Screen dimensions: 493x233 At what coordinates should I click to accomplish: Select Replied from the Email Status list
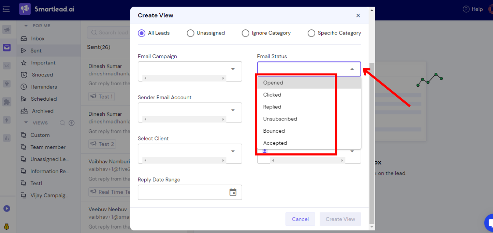273,107
